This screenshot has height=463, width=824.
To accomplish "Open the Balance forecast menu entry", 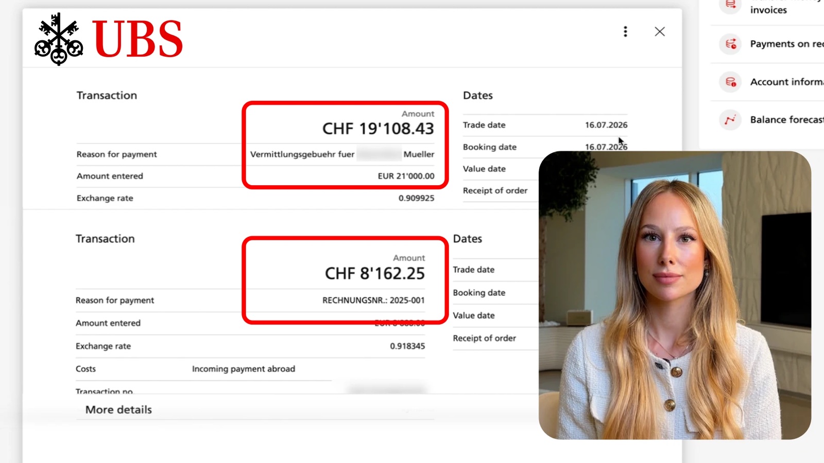I will (x=786, y=120).
